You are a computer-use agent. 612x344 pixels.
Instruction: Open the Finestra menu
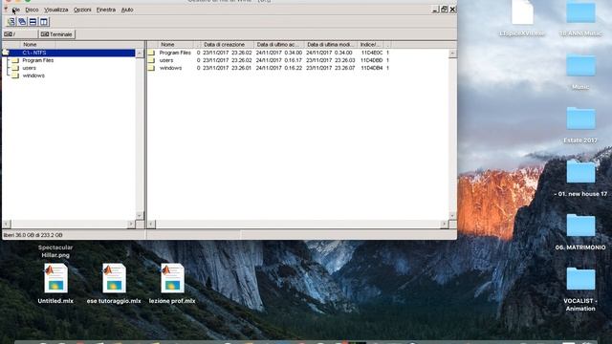coord(106,10)
